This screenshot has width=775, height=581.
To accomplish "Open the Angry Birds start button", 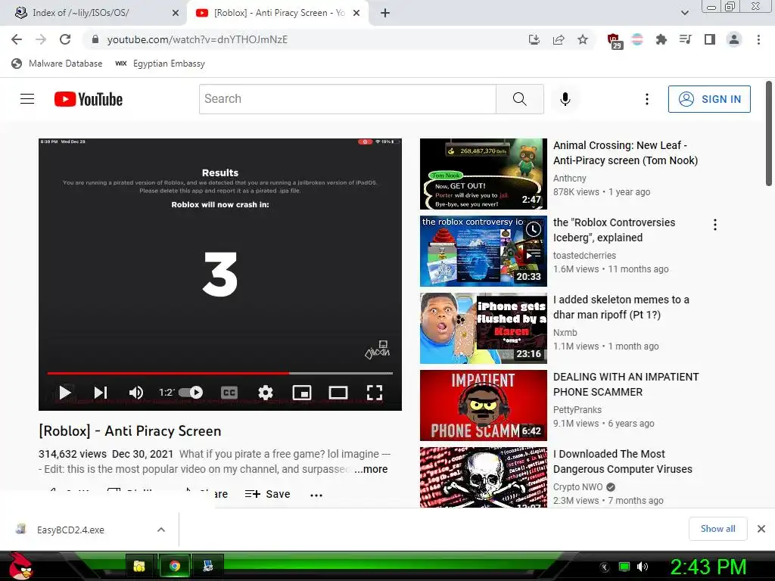I will pos(20,566).
